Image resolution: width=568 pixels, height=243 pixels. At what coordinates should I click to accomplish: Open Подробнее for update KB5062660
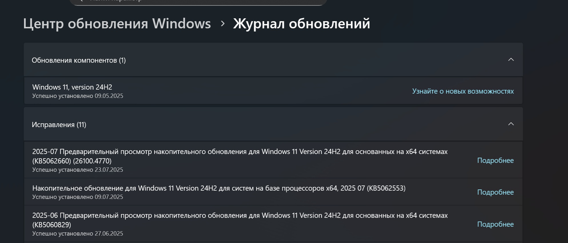point(495,161)
